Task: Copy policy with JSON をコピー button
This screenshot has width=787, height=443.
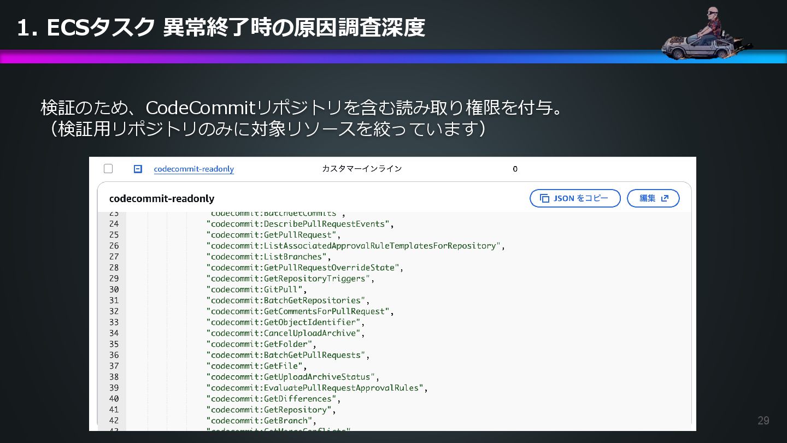Action: click(x=575, y=198)
